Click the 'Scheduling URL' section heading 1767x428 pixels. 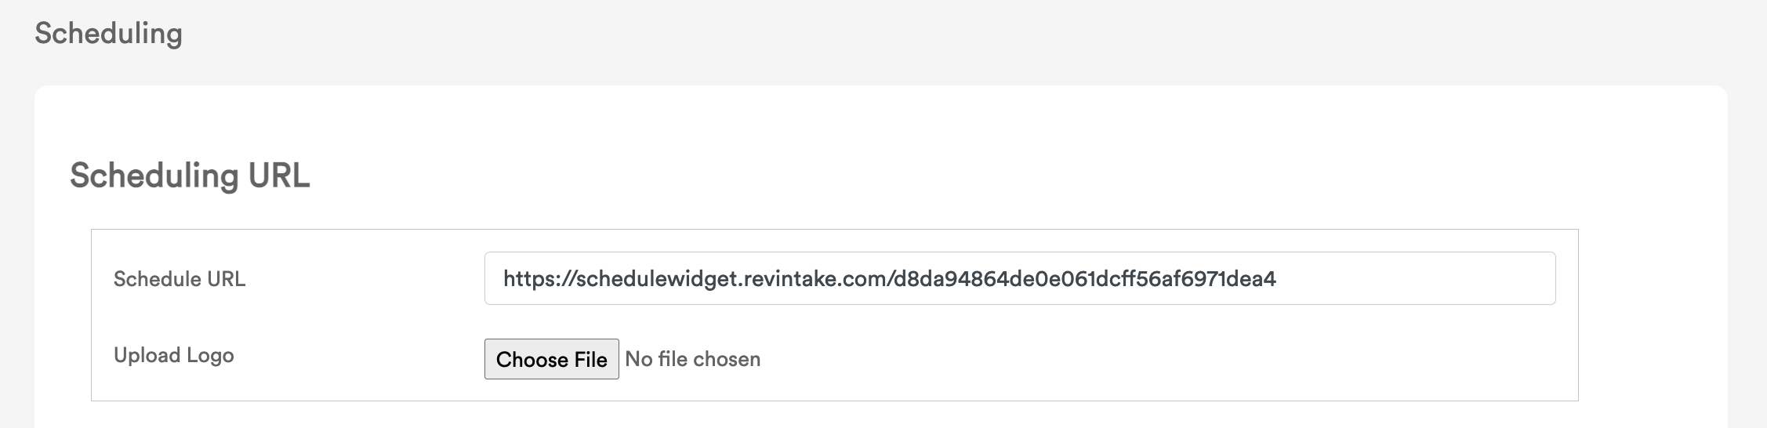(x=190, y=176)
